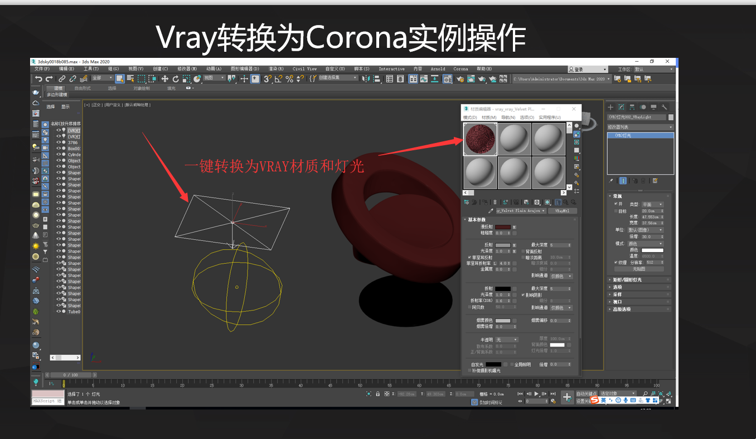Screen dimensions: 756x439
Task: Click the material eyedropper pick icon
Action: click(x=491, y=211)
